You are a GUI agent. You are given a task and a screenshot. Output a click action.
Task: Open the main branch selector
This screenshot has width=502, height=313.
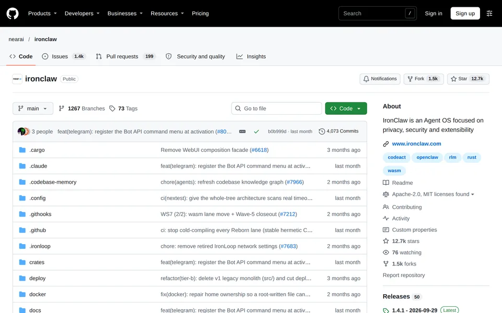click(x=32, y=109)
